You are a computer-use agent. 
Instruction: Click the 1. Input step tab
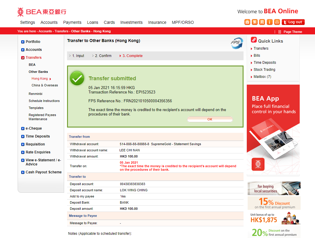pyautogui.click(x=78, y=56)
